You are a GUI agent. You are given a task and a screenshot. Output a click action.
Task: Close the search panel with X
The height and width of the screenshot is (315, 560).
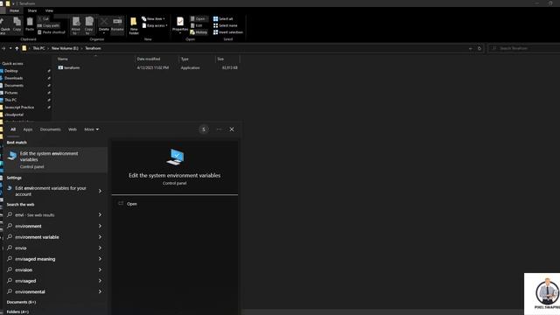click(x=231, y=129)
